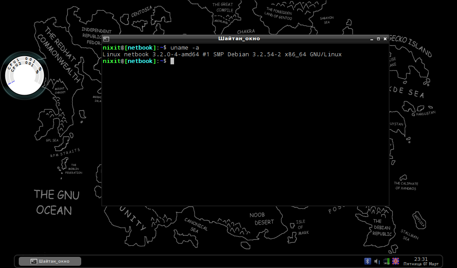Open the network monitor tray icon

386,261
